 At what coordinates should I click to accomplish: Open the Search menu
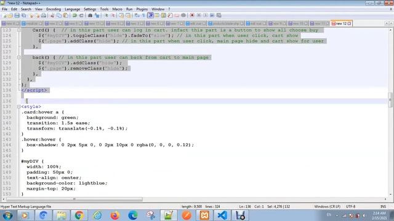pos(26,9)
